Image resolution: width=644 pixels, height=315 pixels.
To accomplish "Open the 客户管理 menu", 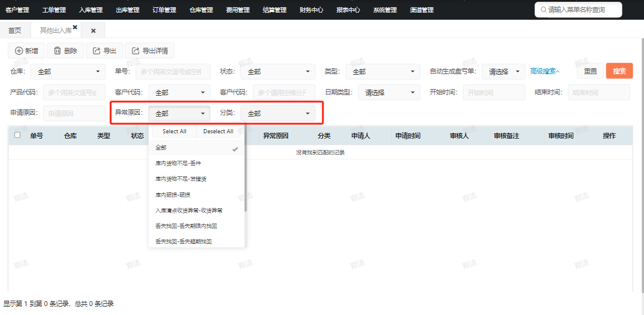I will point(17,10).
